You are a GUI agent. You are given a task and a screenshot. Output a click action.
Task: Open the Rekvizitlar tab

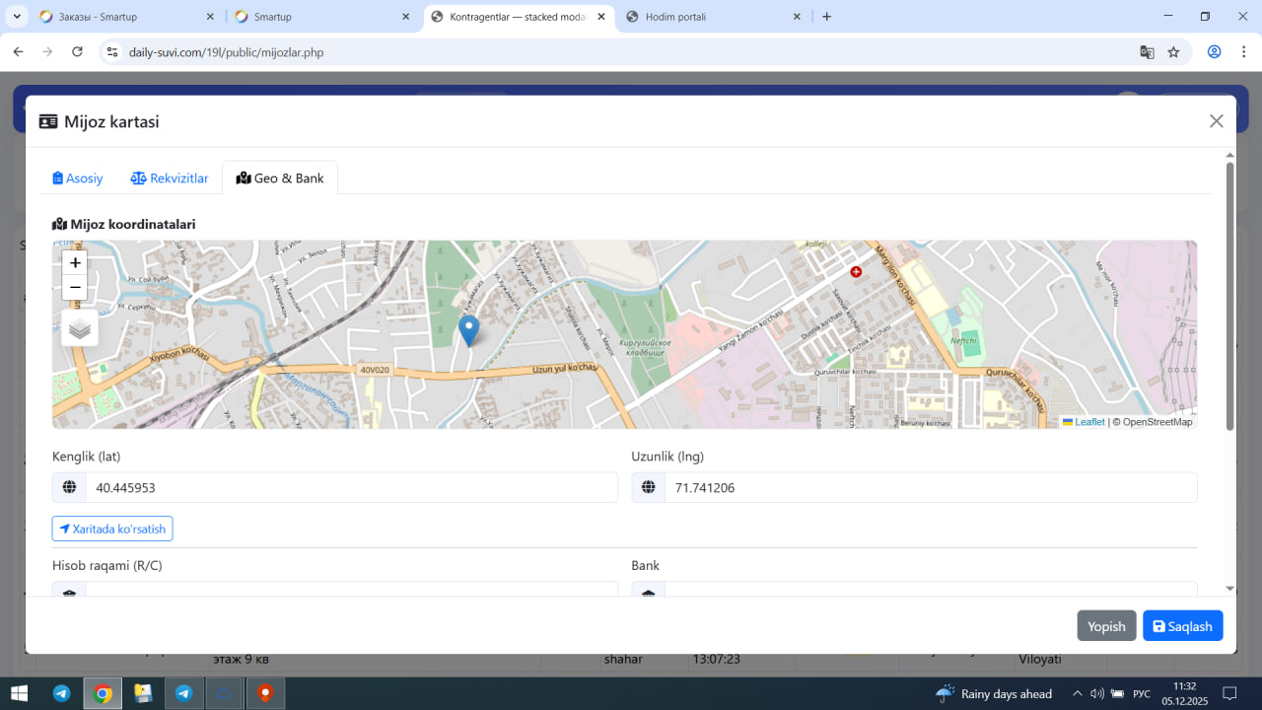point(170,178)
